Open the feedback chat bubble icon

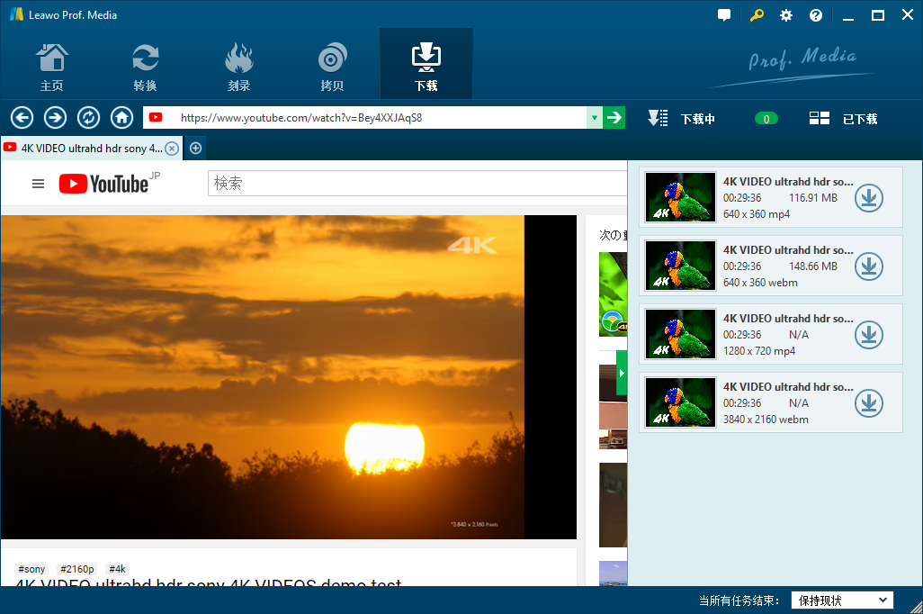tap(724, 15)
